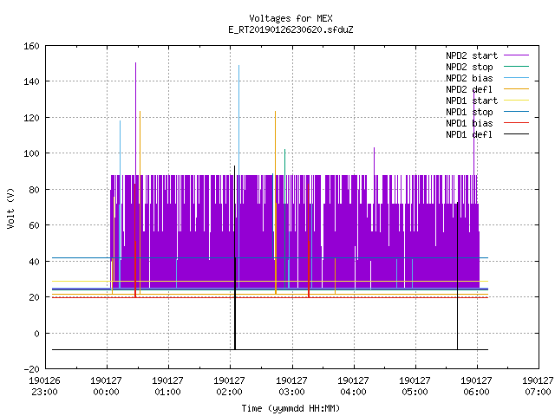
Task: Click the 'Volt (V)' y-axis label
Action: click(x=11, y=208)
